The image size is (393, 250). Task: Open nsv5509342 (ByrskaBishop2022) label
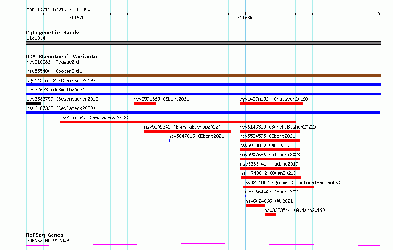(182, 127)
